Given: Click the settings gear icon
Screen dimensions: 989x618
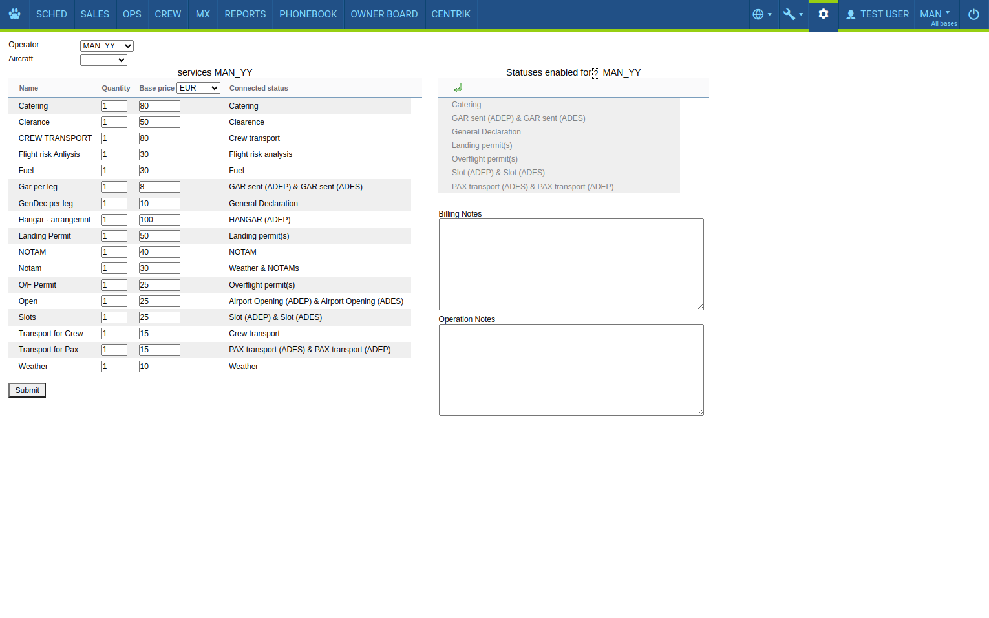Looking at the screenshot, I should [x=823, y=14].
